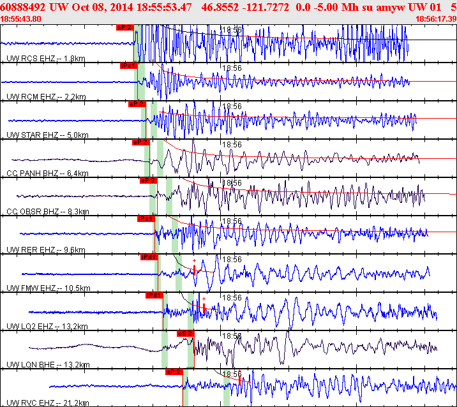
Task: Select the eP 2 pick flag on RVC trace
Action: point(174,372)
